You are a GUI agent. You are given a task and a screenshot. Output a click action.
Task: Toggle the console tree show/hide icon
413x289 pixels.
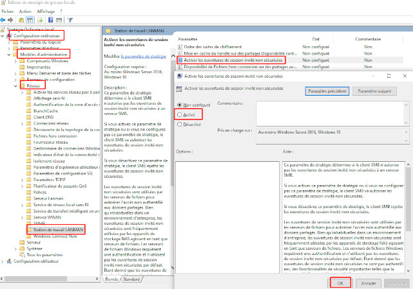pos(30,20)
